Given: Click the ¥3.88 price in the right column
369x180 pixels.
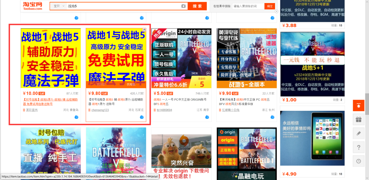Looking at the screenshot, I should 289,25.
